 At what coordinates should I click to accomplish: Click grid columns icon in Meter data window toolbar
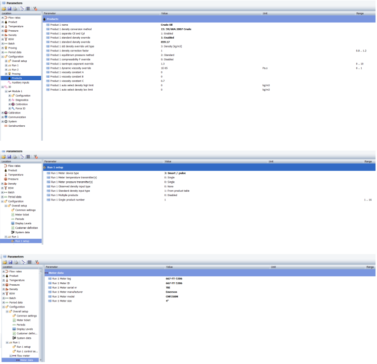tap(29, 262)
